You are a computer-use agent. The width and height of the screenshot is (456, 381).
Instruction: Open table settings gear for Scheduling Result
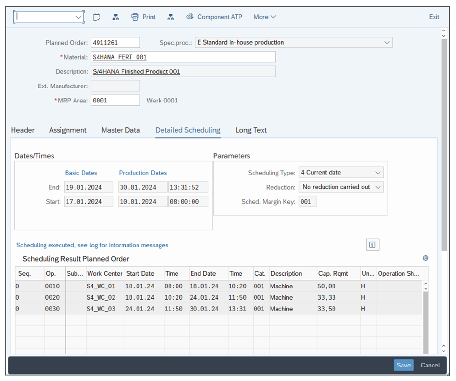(x=425, y=258)
